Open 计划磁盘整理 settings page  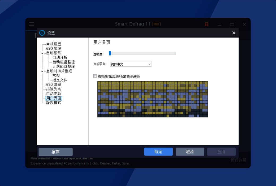63,66
